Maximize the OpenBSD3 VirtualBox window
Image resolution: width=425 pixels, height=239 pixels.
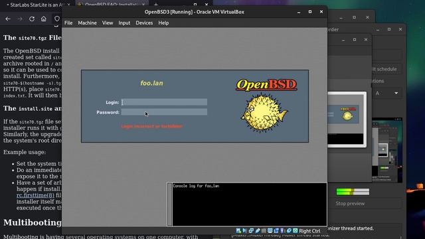(310, 12)
